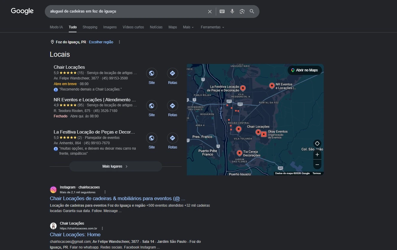Image resolution: width=397 pixels, height=250 pixels.
Task: Get Rotas directions for NR Eventos e Locações
Action: (x=172, y=105)
